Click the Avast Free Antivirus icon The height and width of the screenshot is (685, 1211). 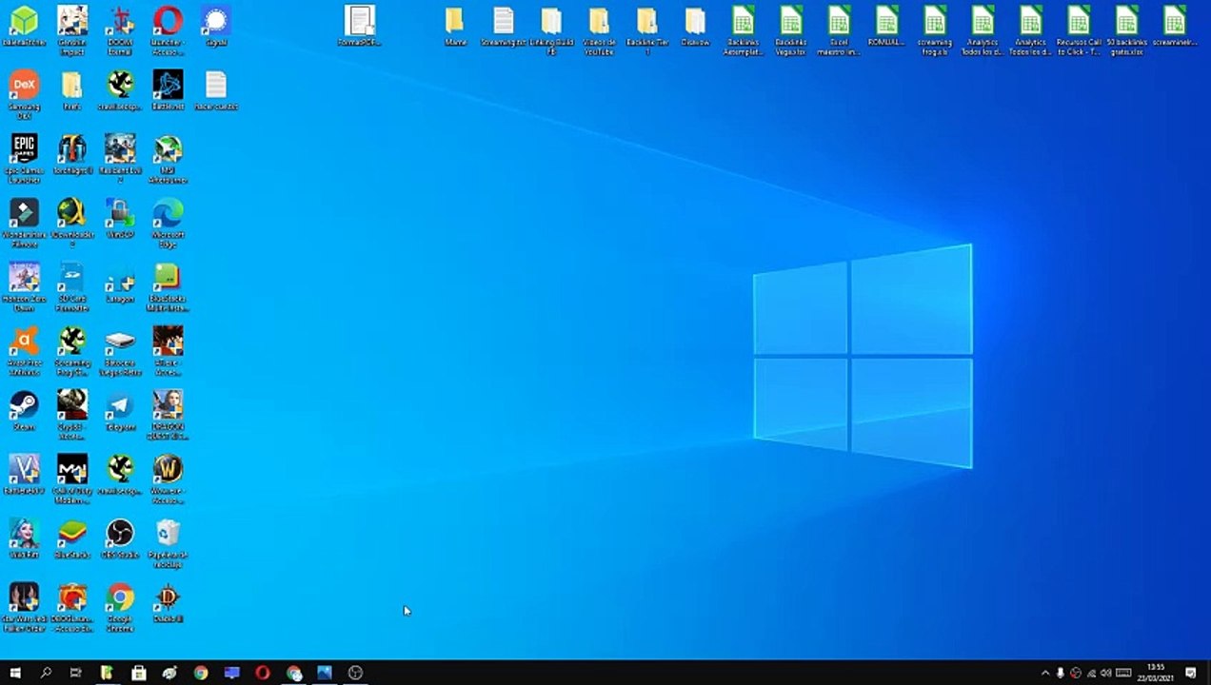24,350
